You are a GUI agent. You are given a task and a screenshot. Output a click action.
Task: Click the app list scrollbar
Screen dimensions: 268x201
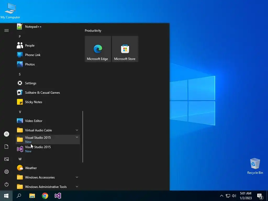(x=83, y=137)
